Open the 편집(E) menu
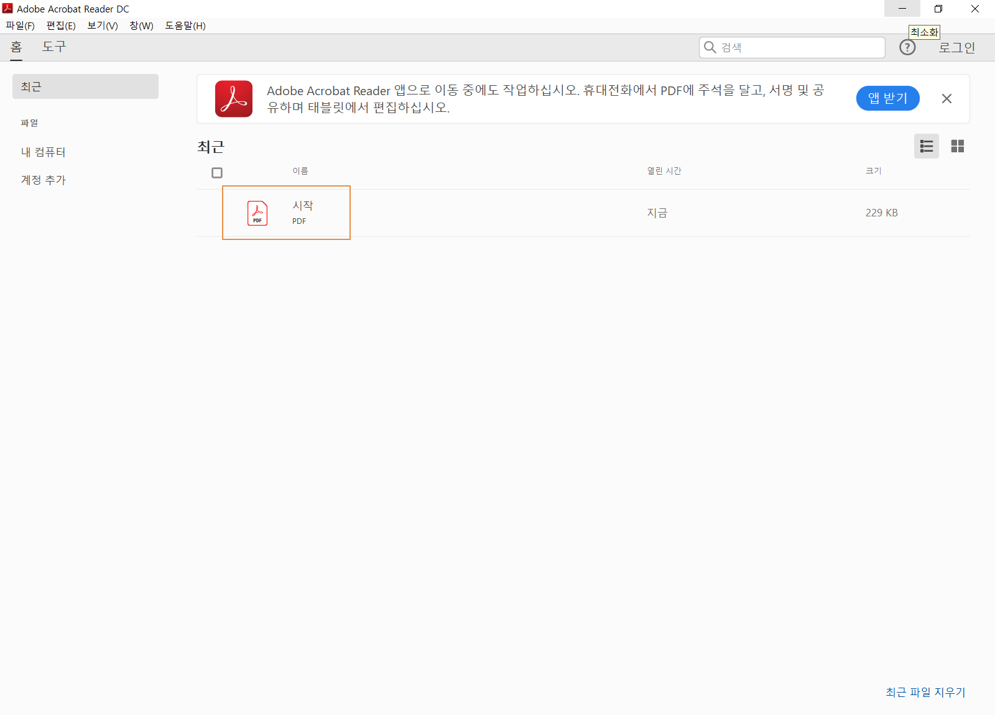The height and width of the screenshot is (715, 995). [x=61, y=25]
